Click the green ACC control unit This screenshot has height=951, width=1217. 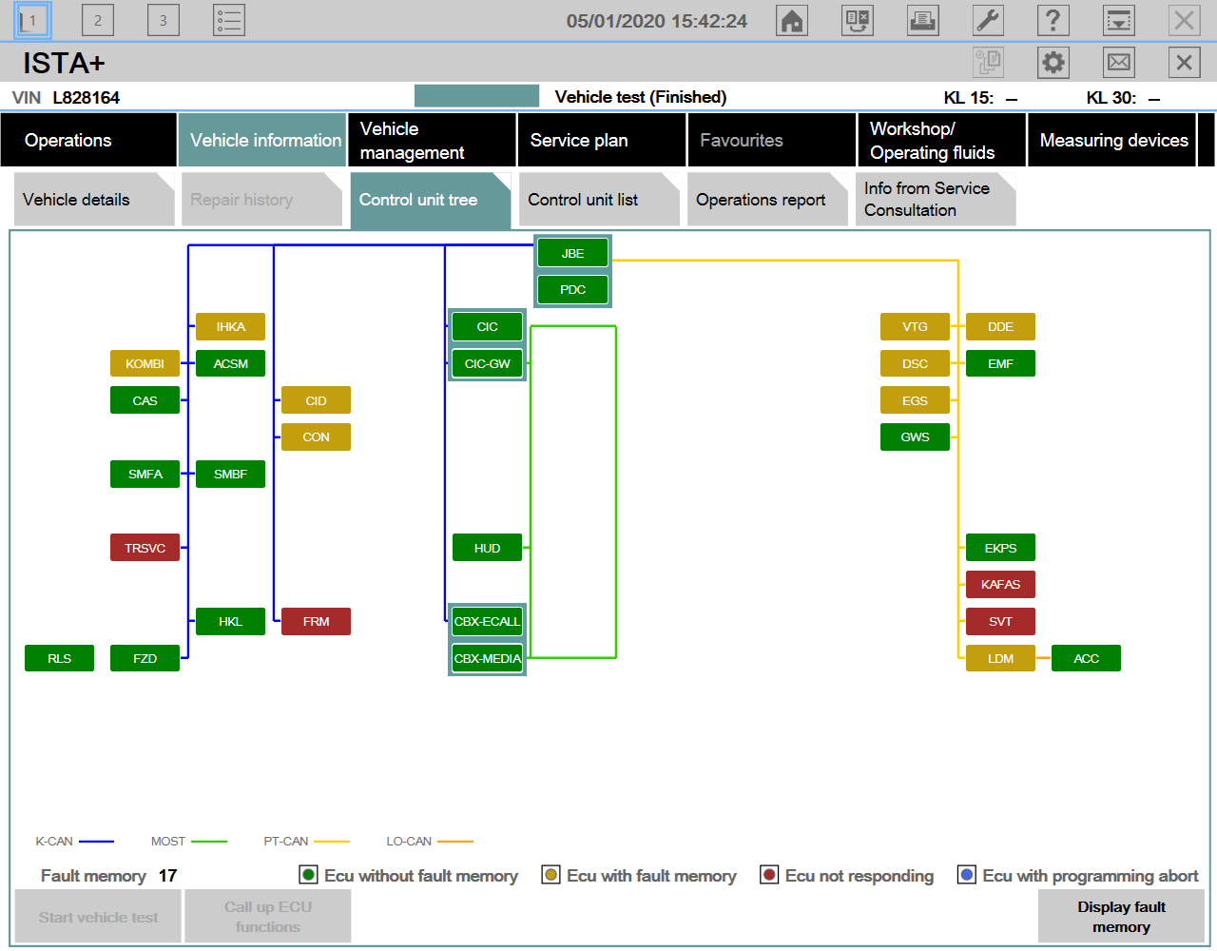1086,658
